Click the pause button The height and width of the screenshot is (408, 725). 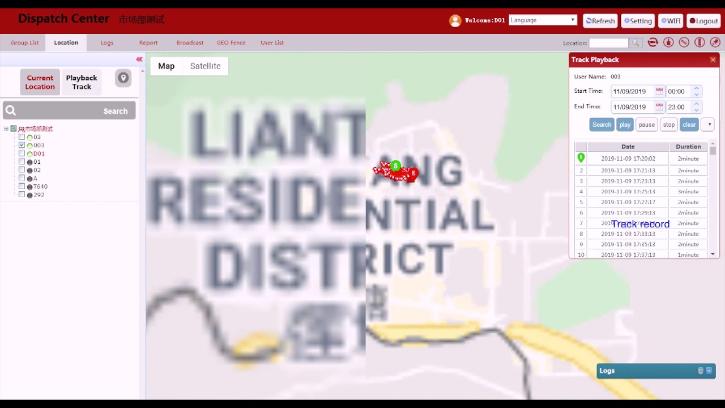pyautogui.click(x=646, y=125)
